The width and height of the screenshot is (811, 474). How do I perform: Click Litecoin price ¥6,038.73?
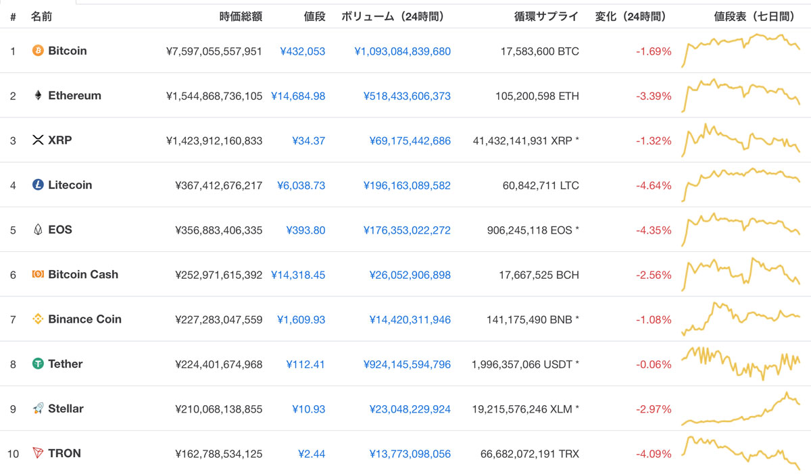pyautogui.click(x=301, y=185)
